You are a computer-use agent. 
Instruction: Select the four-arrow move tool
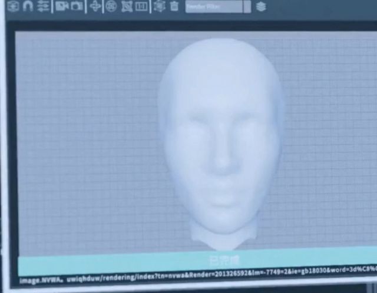pos(96,6)
